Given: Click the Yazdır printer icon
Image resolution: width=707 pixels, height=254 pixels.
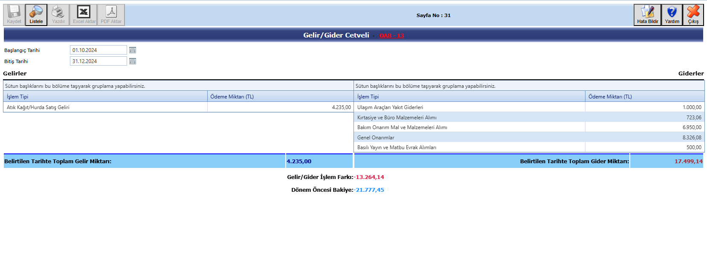Looking at the screenshot, I should pos(58,15).
